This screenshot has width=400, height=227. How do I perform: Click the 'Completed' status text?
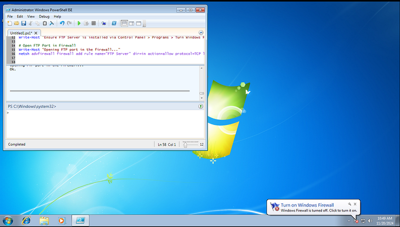(x=16, y=144)
